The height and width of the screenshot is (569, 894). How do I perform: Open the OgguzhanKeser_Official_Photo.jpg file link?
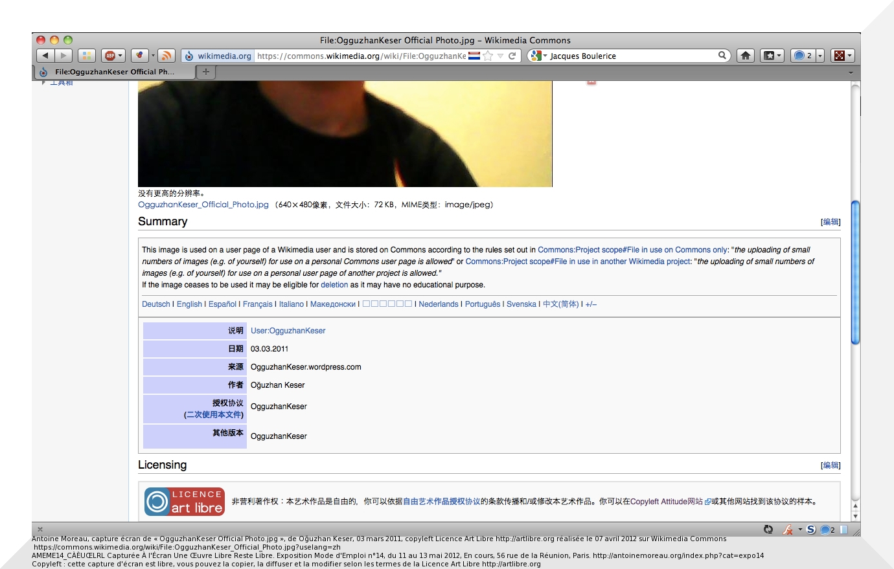(x=203, y=205)
